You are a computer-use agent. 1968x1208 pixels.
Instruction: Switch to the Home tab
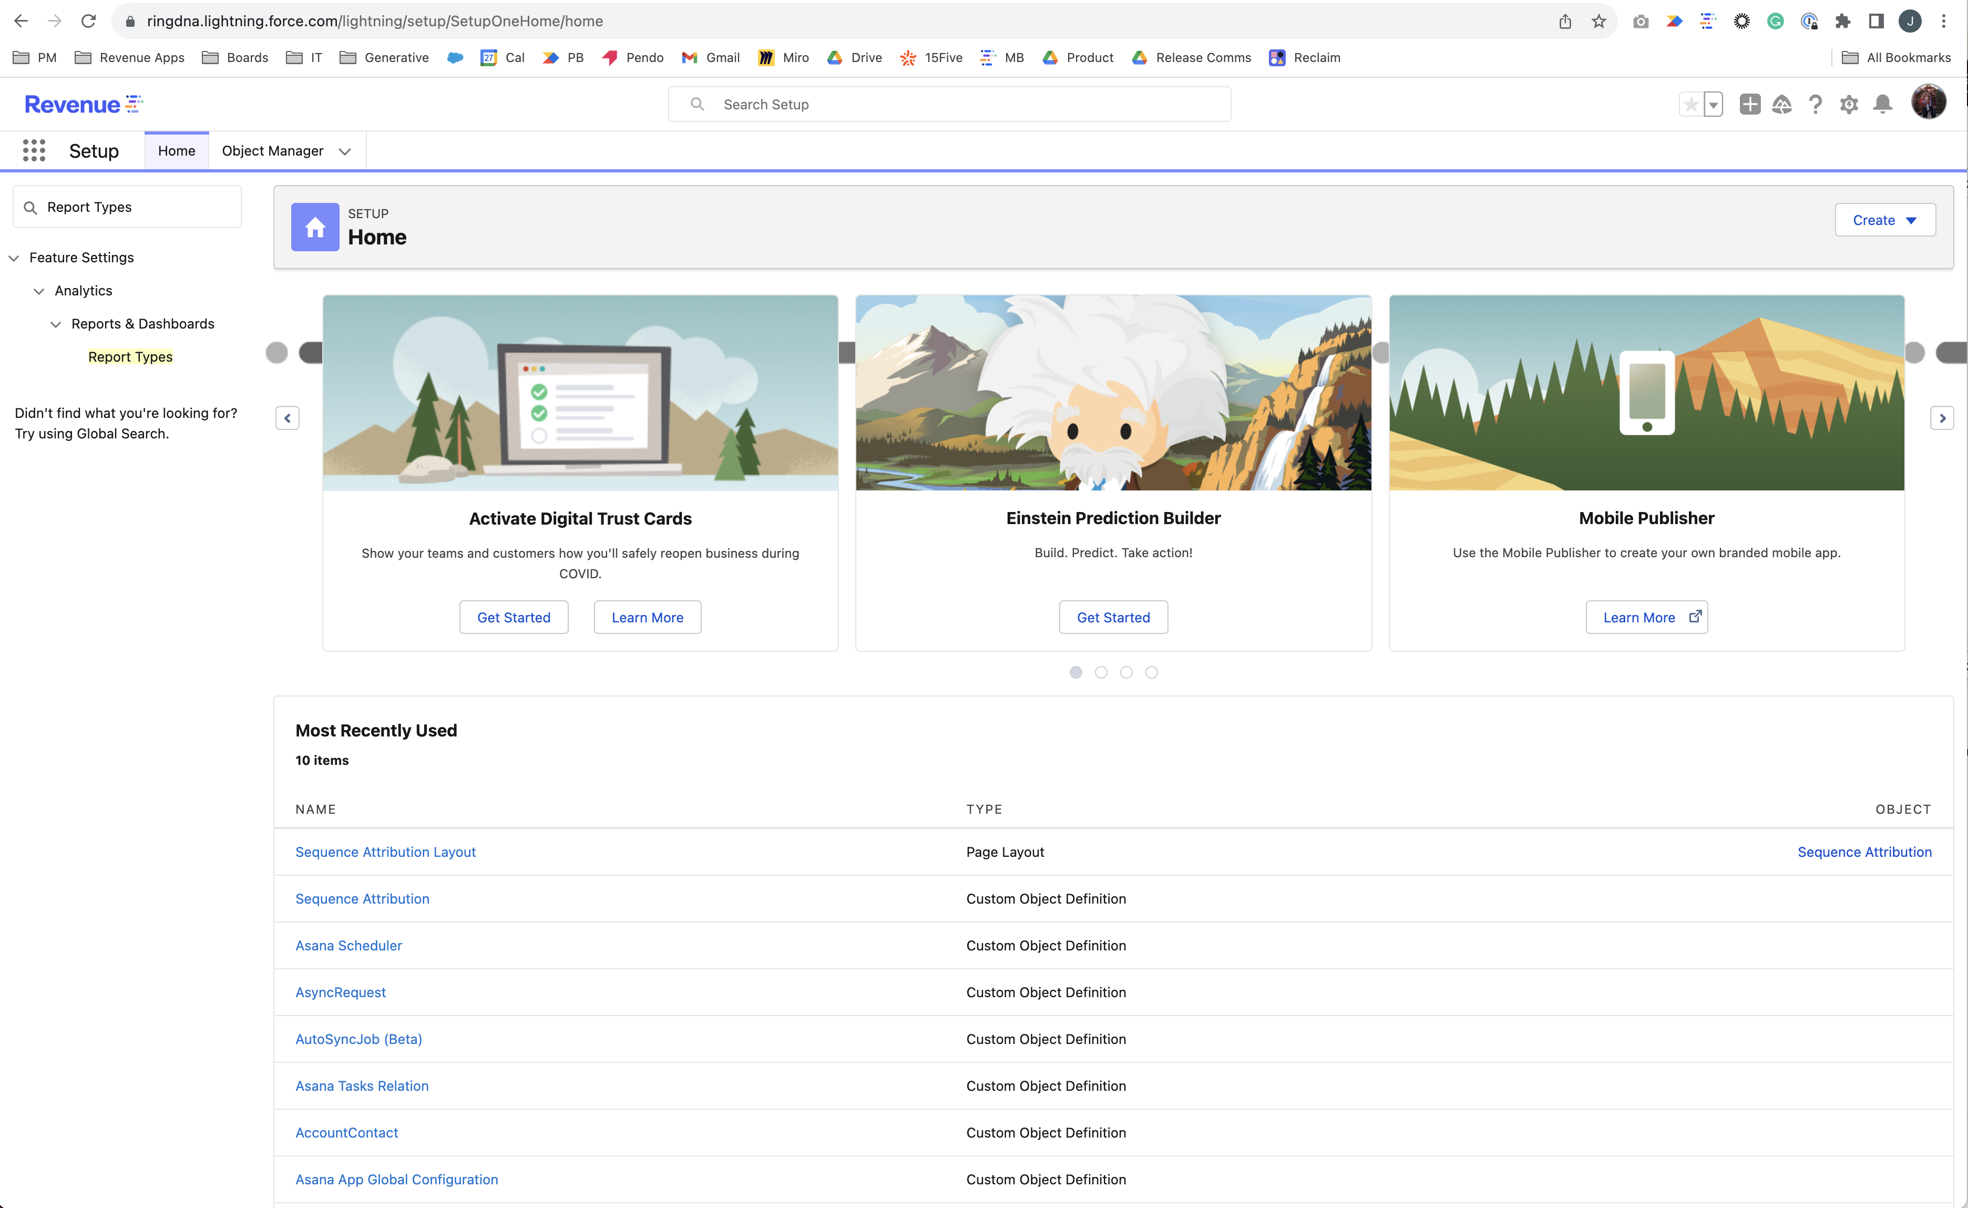pos(177,151)
